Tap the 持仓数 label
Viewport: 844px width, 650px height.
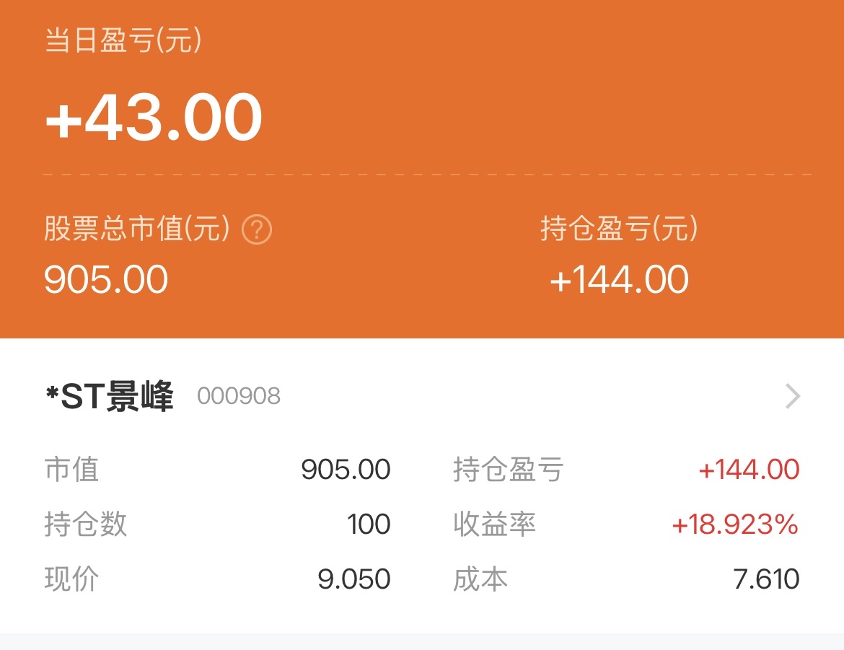[x=85, y=524]
